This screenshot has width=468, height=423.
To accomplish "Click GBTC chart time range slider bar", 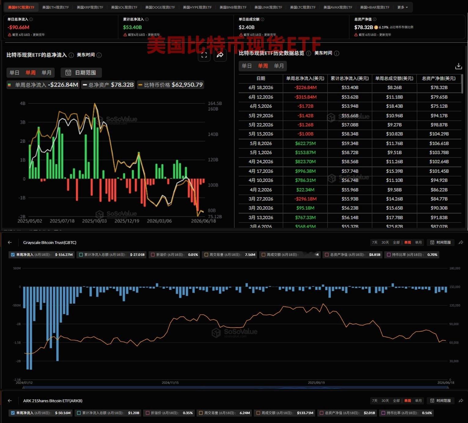I will tap(236, 387).
